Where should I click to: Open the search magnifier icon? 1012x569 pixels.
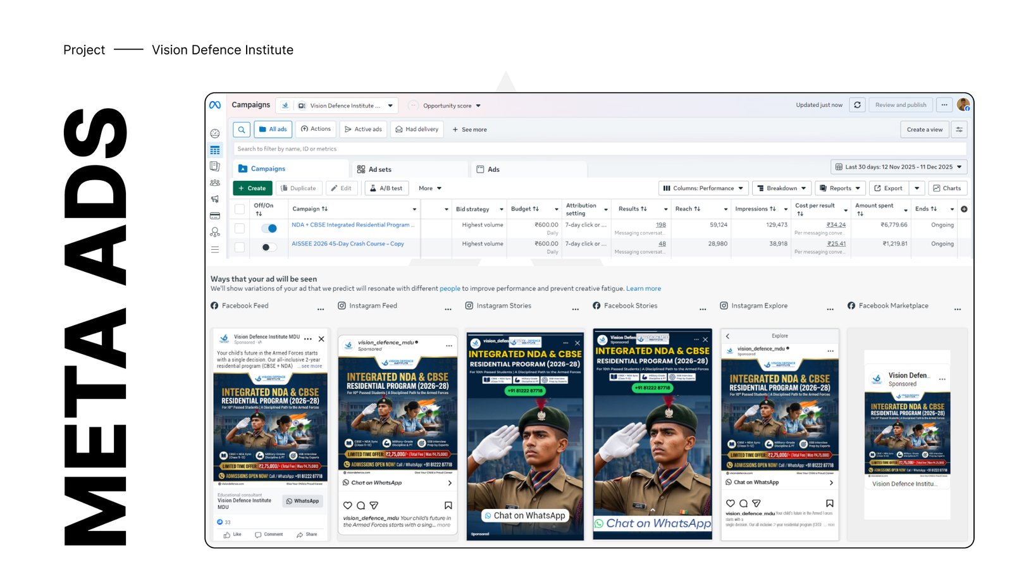click(x=242, y=130)
